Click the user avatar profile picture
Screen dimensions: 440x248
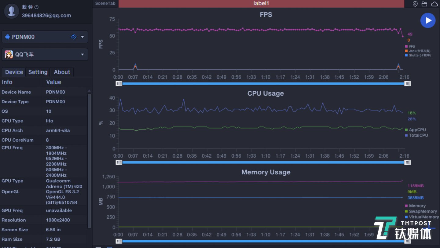point(12,11)
